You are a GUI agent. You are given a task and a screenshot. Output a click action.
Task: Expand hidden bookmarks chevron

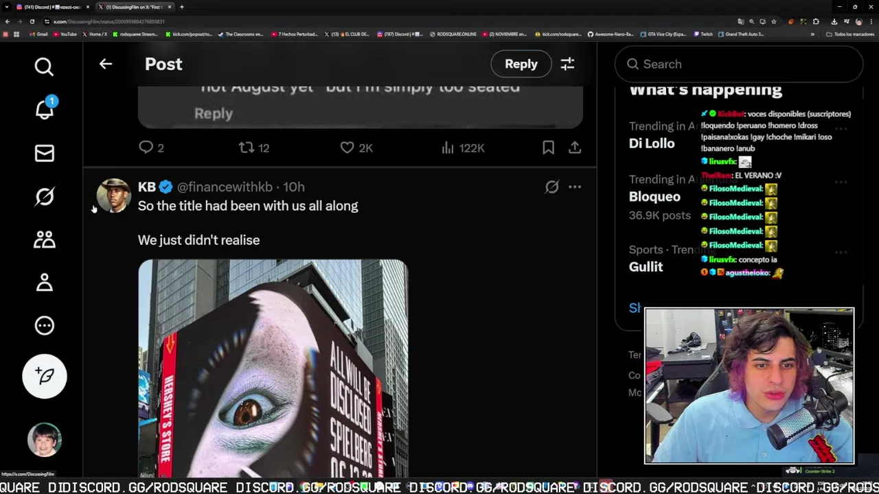point(812,34)
